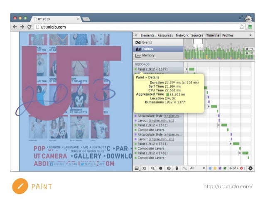This screenshot has width=265, height=199.
Task: Switch to the Network tab
Action: (182, 35)
